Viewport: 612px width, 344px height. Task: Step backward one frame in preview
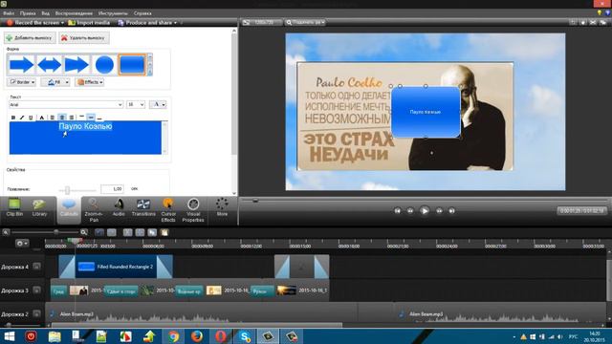pyautogui.click(x=410, y=210)
